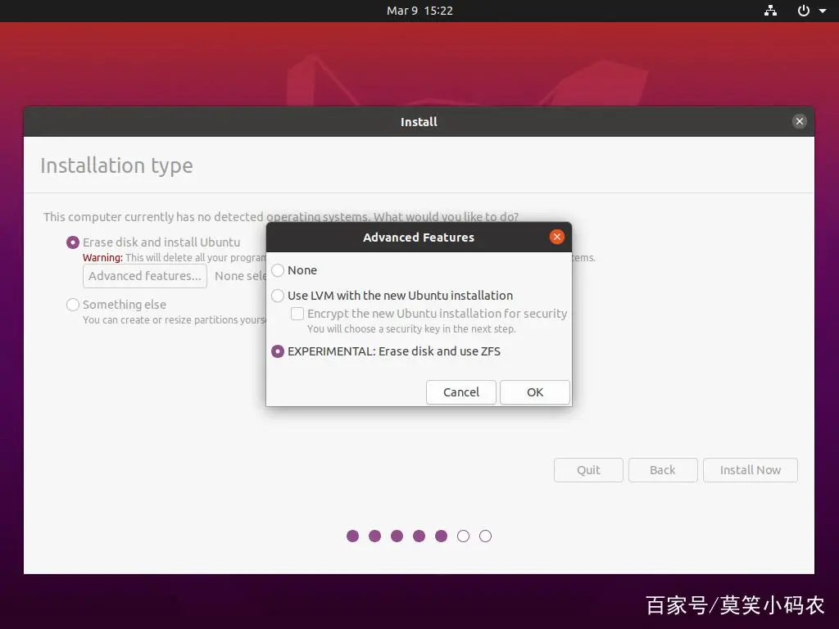839x629 pixels.
Task: Click the Advanced Features dialog title
Action: (419, 237)
